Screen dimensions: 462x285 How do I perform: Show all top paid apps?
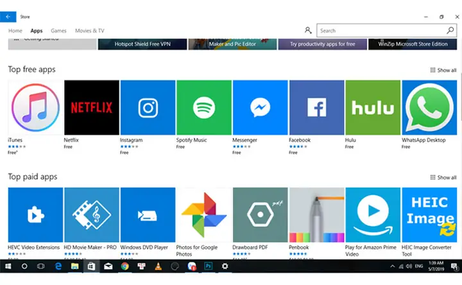click(x=443, y=177)
